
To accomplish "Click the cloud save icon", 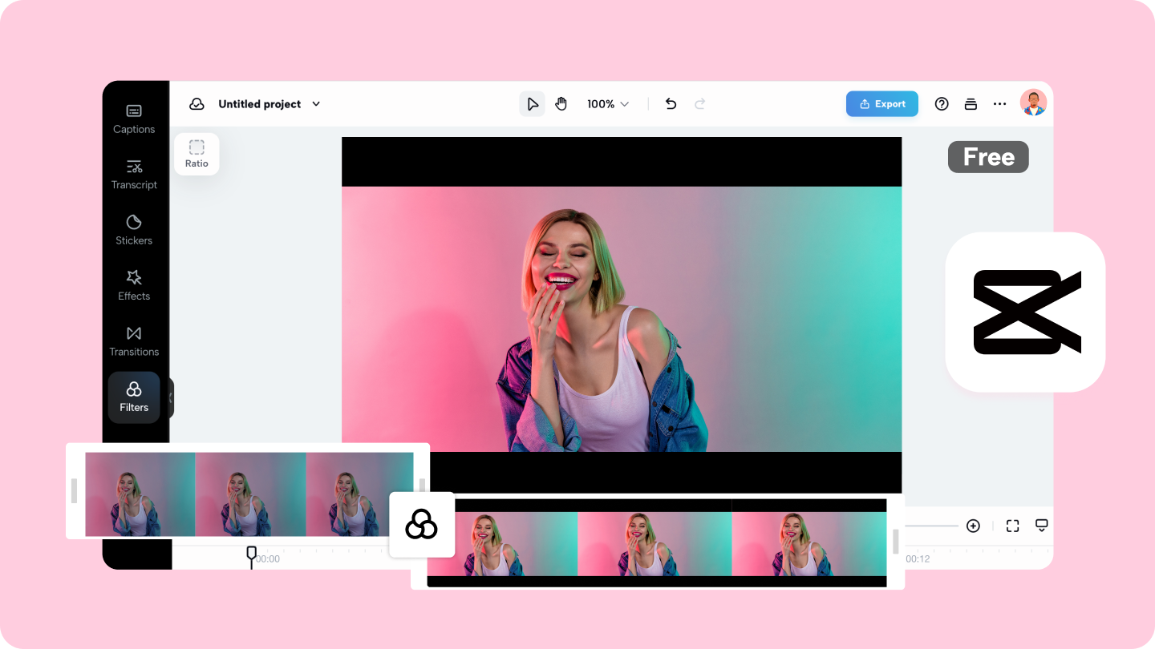I will pyautogui.click(x=197, y=104).
